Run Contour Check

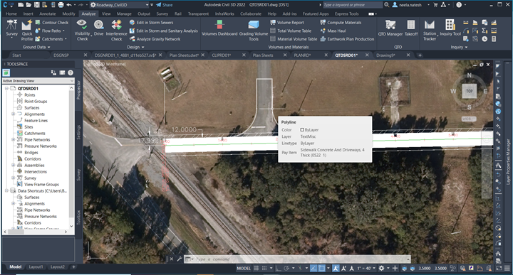(52, 23)
